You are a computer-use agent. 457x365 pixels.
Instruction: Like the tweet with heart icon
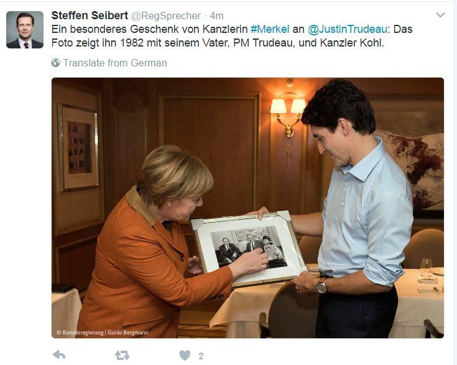point(185,356)
